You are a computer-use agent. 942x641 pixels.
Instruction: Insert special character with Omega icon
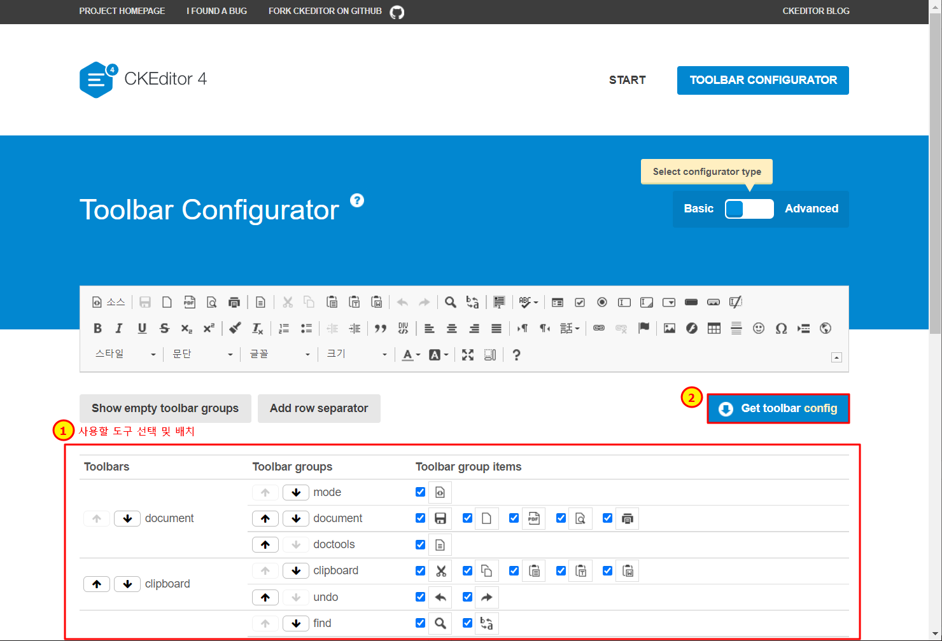click(x=781, y=328)
